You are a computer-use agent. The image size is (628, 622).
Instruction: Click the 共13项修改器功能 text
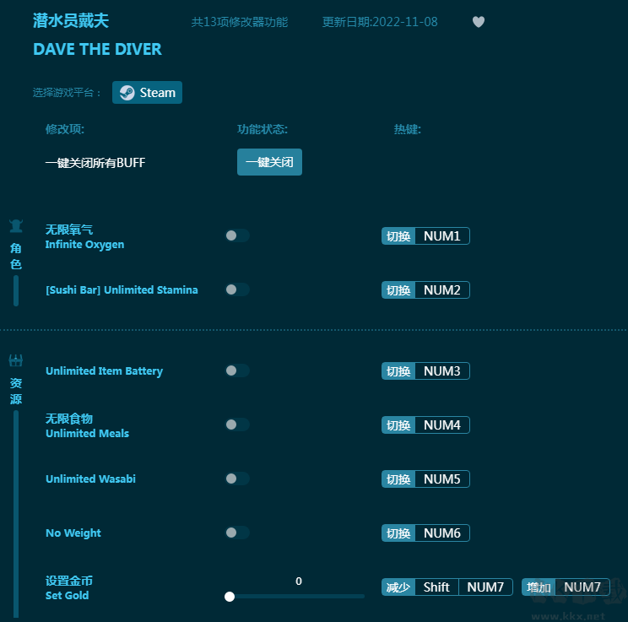(x=240, y=22)
